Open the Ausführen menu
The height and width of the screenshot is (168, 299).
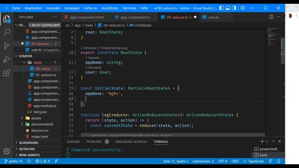point(110,8)
